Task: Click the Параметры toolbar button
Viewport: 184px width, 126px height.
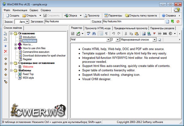Action: [113, 16]
